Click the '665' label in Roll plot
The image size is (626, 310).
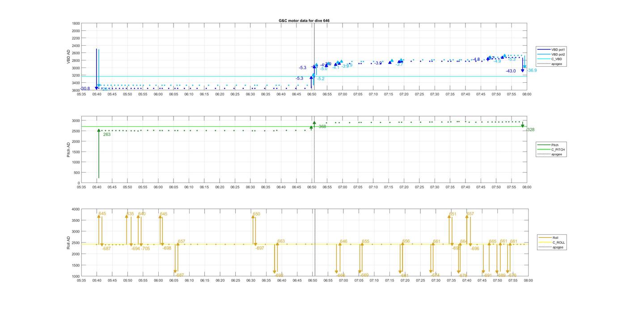[492, 242]
